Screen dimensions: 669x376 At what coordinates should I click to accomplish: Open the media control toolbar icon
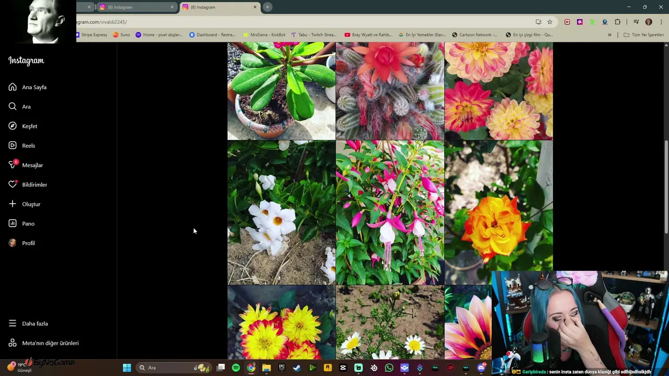(636, 22)
